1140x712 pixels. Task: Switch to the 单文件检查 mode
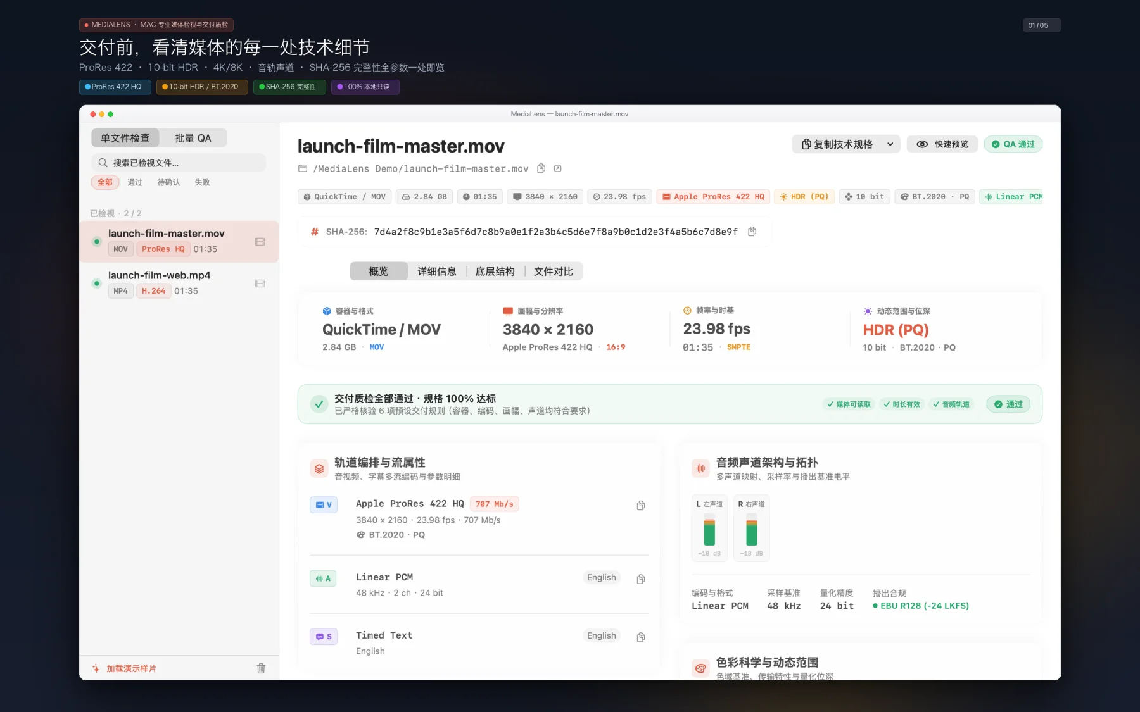[x=125, y=138]
